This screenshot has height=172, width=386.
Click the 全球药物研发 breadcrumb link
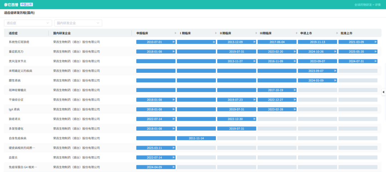(363, 5)
